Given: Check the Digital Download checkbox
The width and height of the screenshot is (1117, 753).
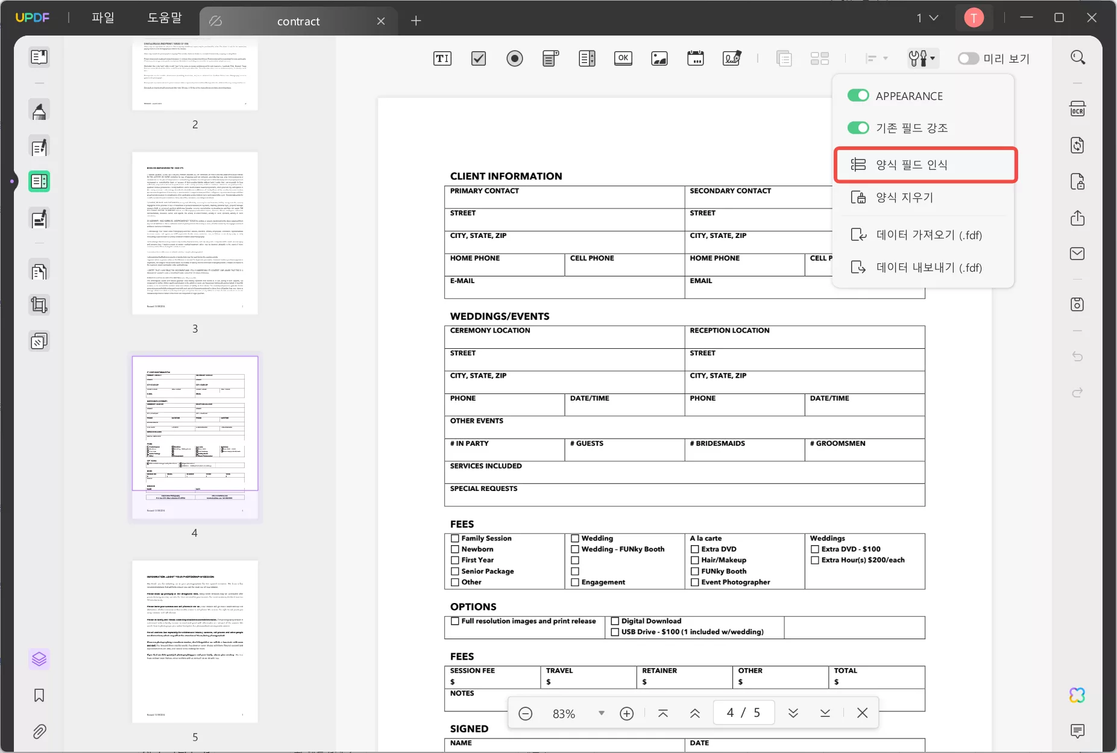Looking at the screenshot, I should [x=615, y=621].
